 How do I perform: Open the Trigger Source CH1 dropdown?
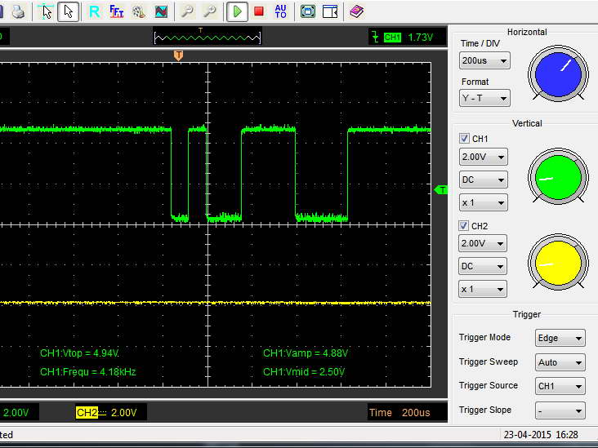(x=560, y=387)
